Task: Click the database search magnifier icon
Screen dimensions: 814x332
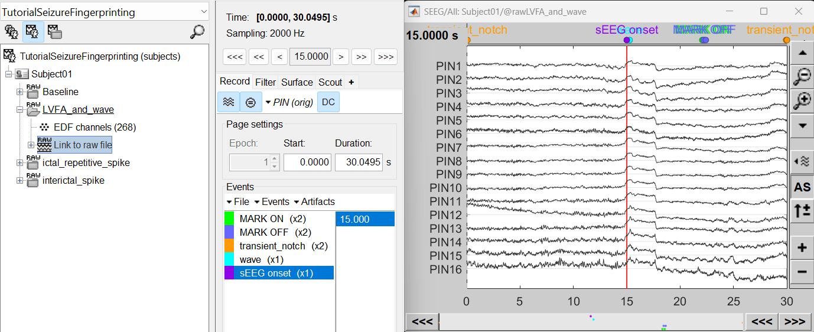Action: [x=197, y=32]
